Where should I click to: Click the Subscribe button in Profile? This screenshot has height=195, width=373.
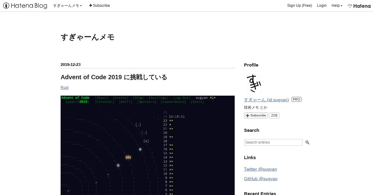pos(256,115)
